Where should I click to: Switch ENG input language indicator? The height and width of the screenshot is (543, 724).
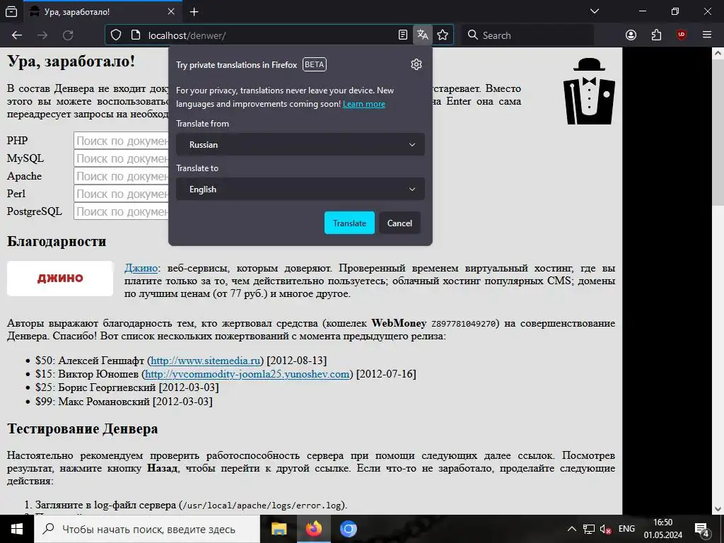coord(626,529)
